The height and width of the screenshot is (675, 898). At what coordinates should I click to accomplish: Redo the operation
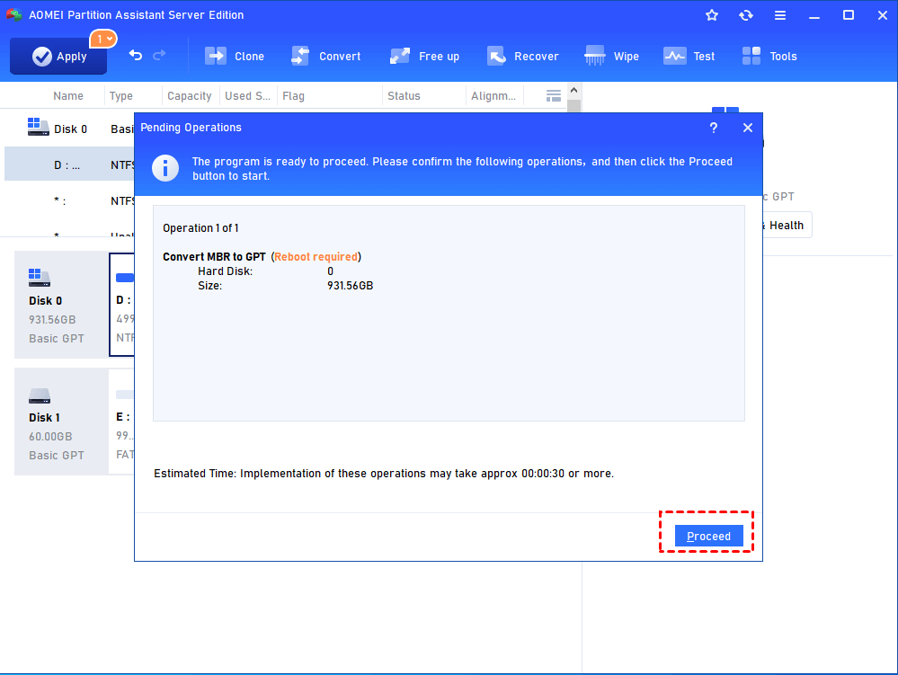point(160,56)
